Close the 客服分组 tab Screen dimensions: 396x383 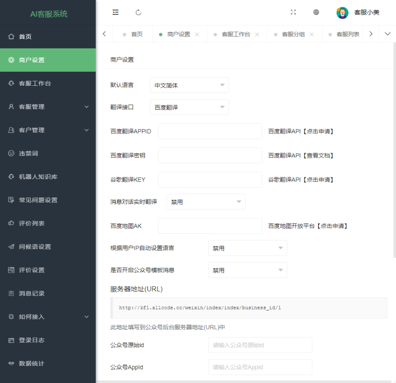click(x=312, y=34)
